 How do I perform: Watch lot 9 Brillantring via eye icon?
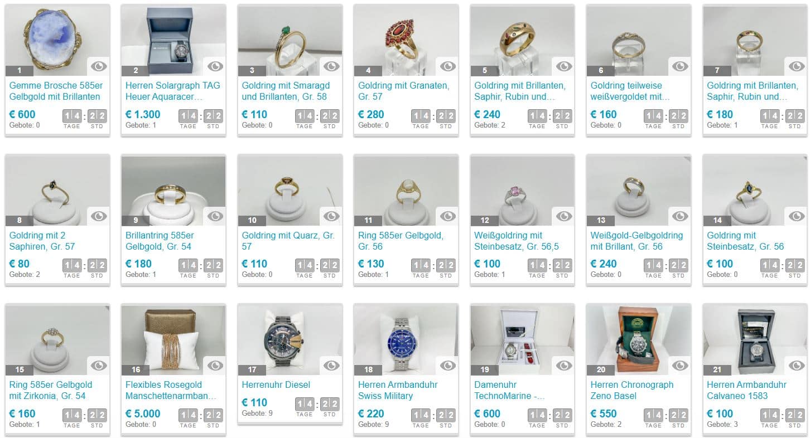[215, 216]
